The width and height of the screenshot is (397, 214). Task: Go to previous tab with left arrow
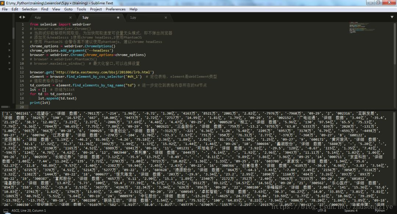point(20,17)
